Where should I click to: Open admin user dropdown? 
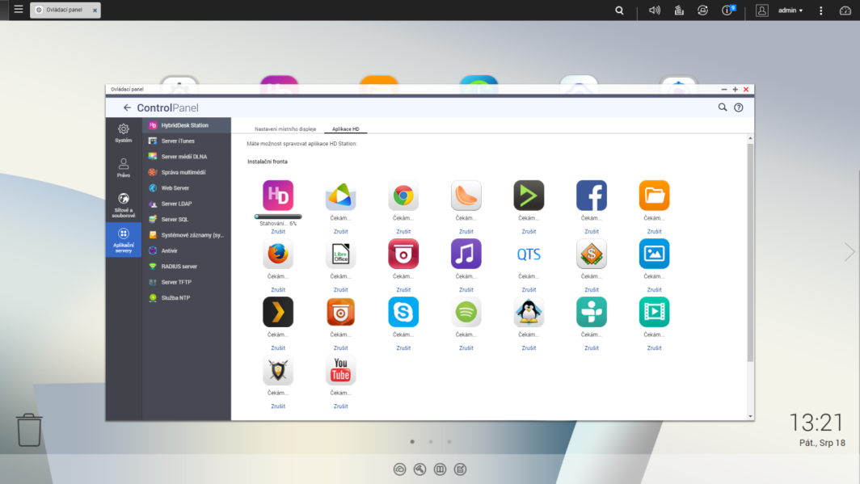790,11
